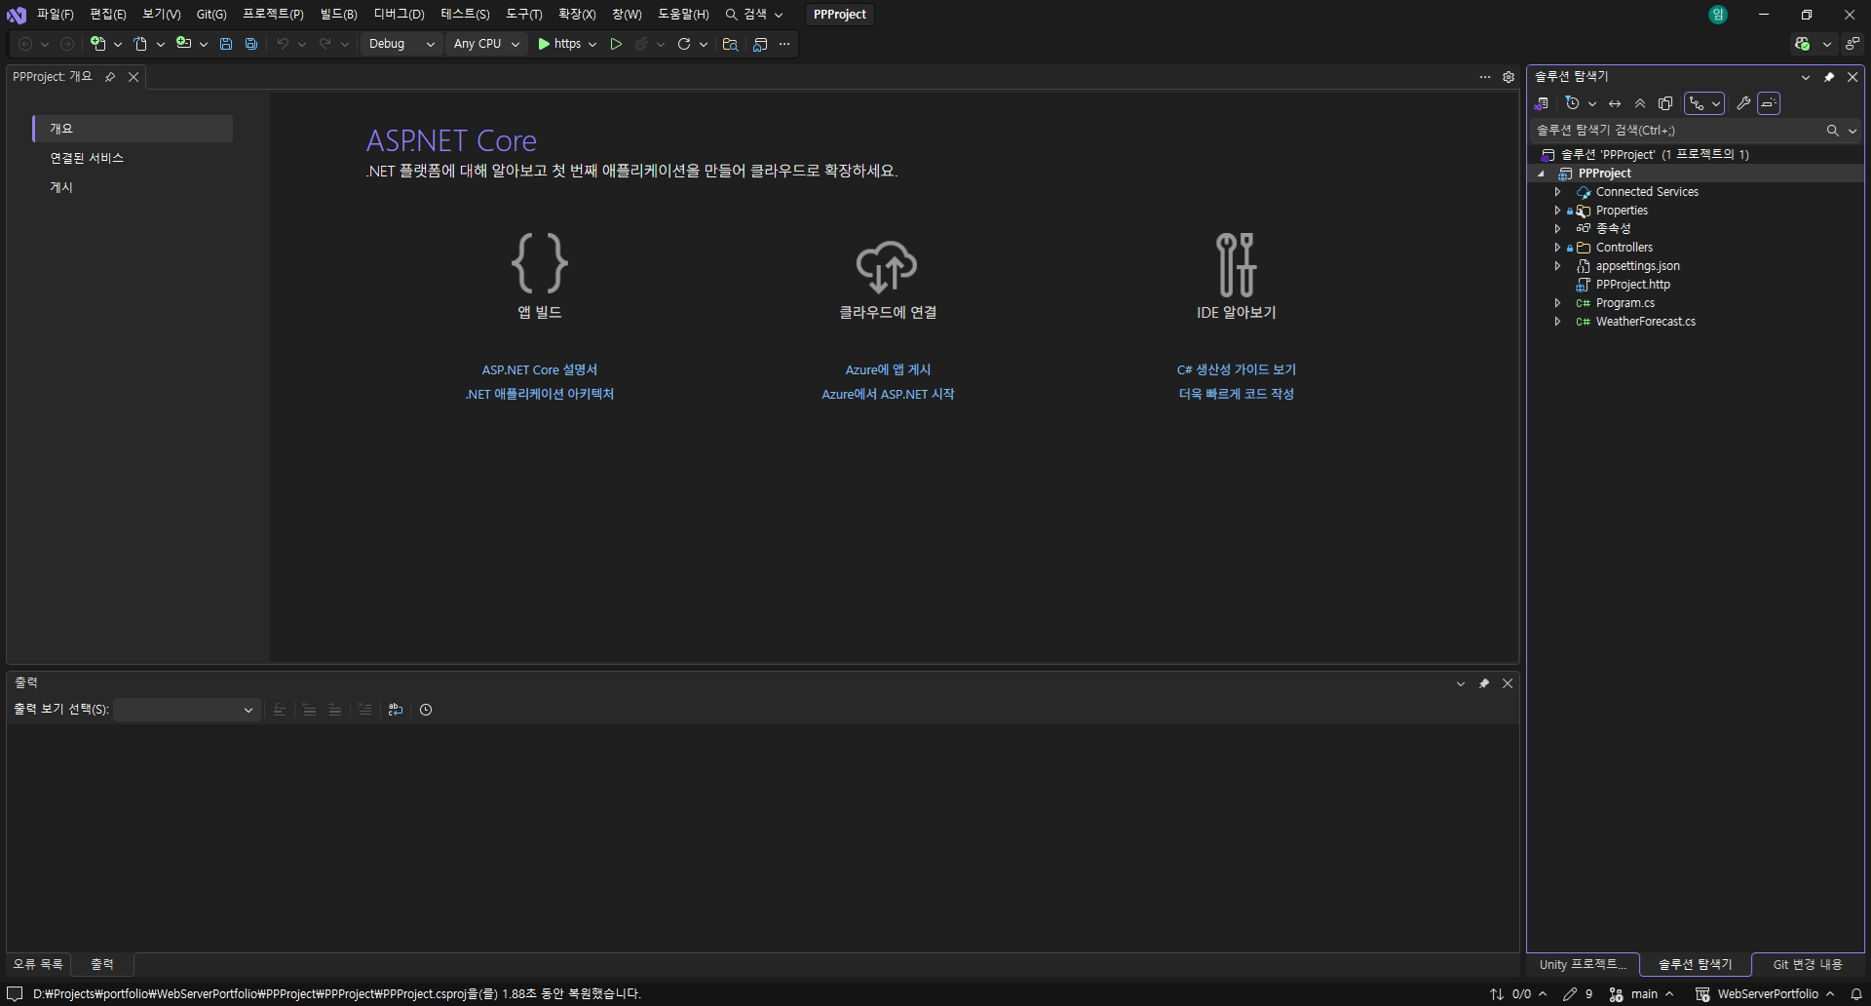The width and height of the screenshot is (1871, 1006).
Task: Click the user account avatar
Action: (x=1718, y=15)
